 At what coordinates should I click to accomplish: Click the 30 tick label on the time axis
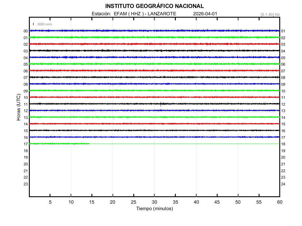tap(155, 202)
